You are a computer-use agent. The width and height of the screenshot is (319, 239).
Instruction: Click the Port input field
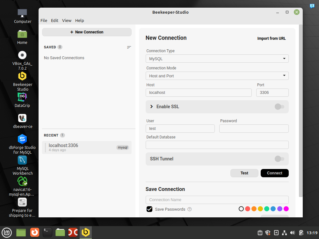pos(272,93)
